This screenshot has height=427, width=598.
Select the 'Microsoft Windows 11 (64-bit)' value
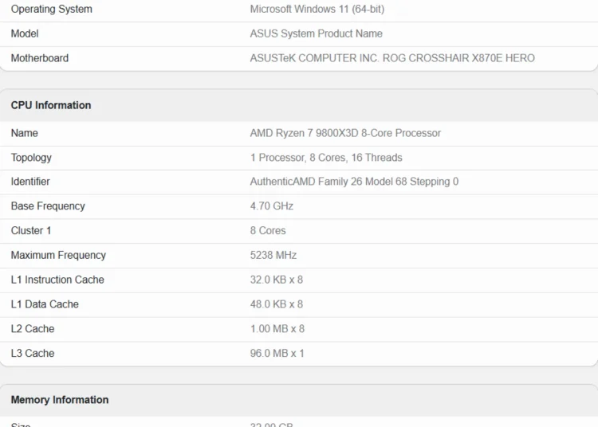(317, 9)
